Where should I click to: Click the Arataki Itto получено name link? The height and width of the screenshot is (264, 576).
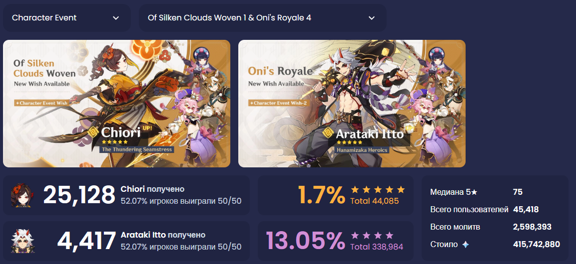pos(163,235)
